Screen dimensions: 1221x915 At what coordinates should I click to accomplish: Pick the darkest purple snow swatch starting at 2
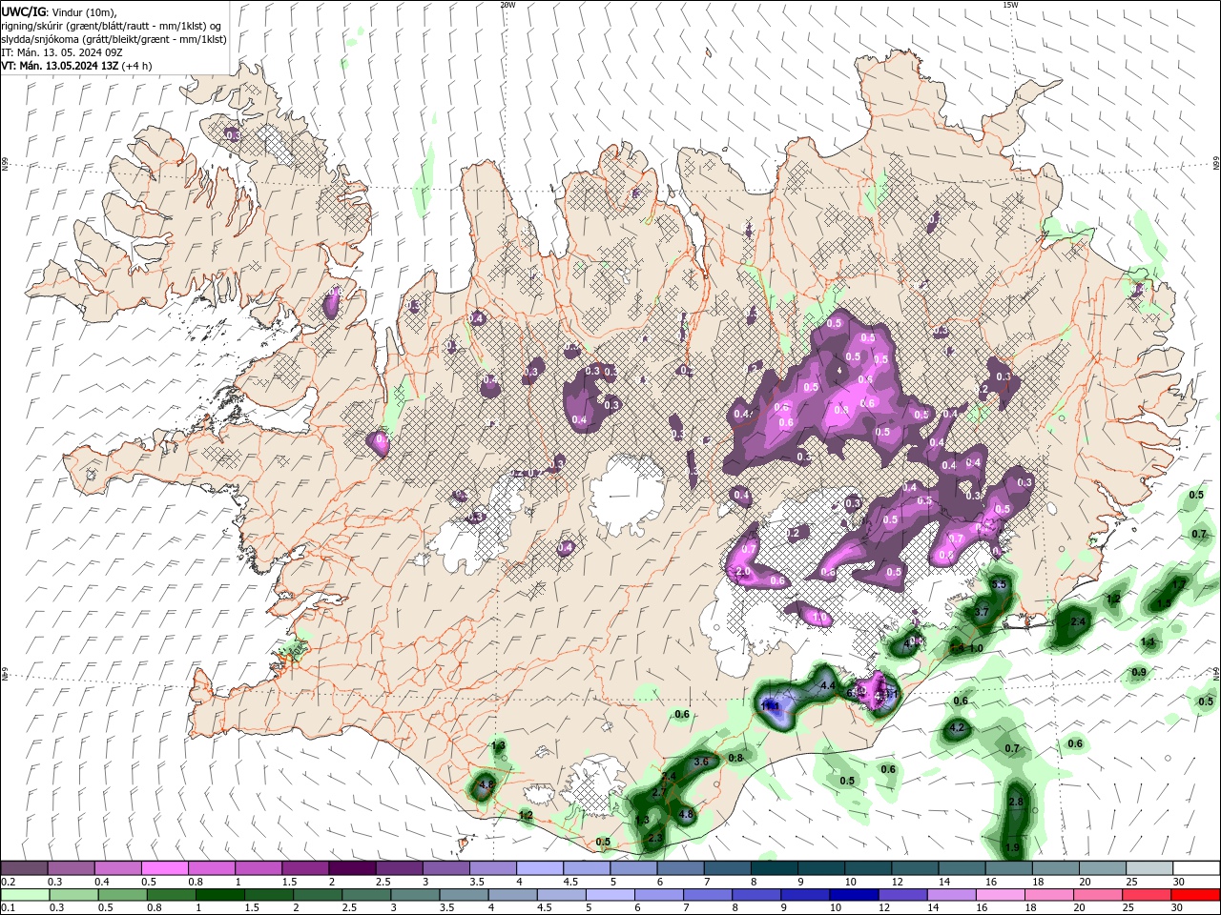click(351, 868)
